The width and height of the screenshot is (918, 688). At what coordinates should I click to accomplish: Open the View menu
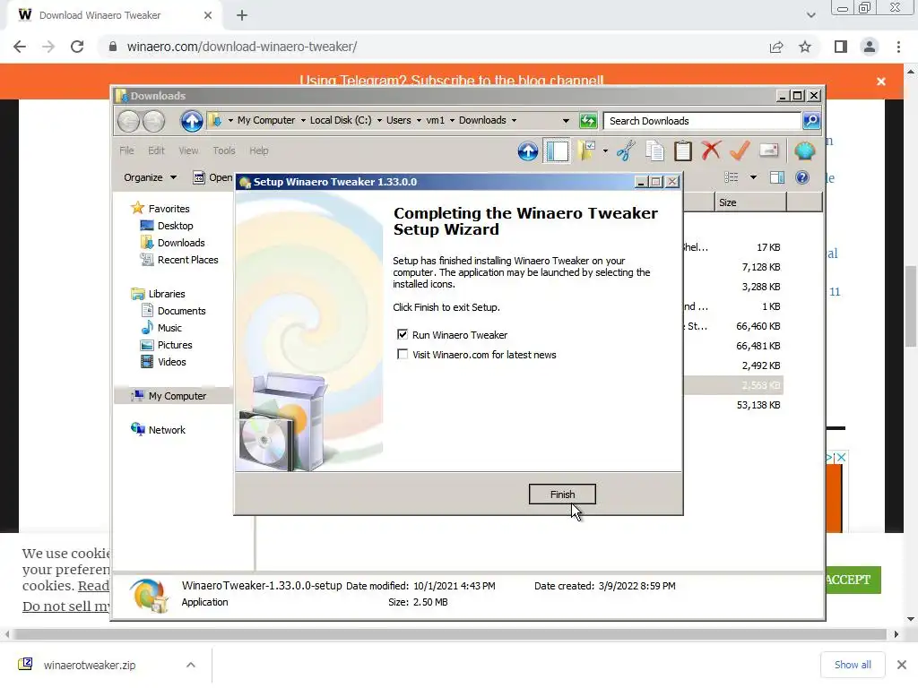pyautogui.click(x=188, y=150)
